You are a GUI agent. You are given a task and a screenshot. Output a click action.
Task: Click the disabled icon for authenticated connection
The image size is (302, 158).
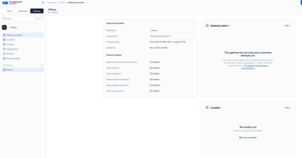(151, 62)
